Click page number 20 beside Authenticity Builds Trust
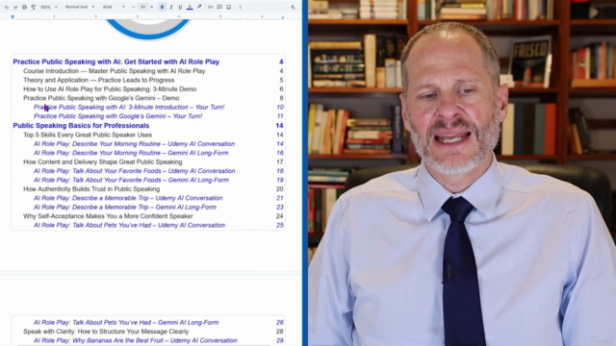Viewport: 616px width, 346px height. click(x=280, y=189)
